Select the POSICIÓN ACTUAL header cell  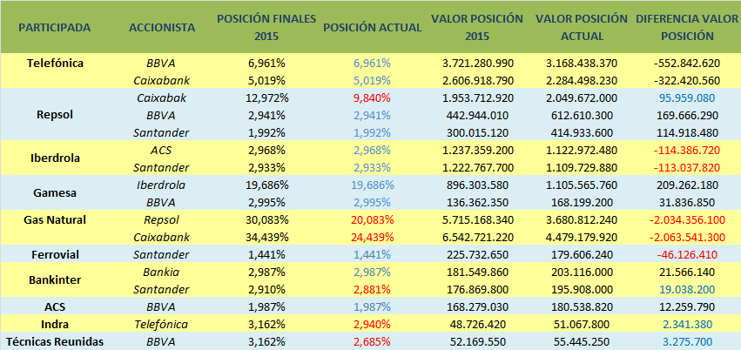pos(372,27)
